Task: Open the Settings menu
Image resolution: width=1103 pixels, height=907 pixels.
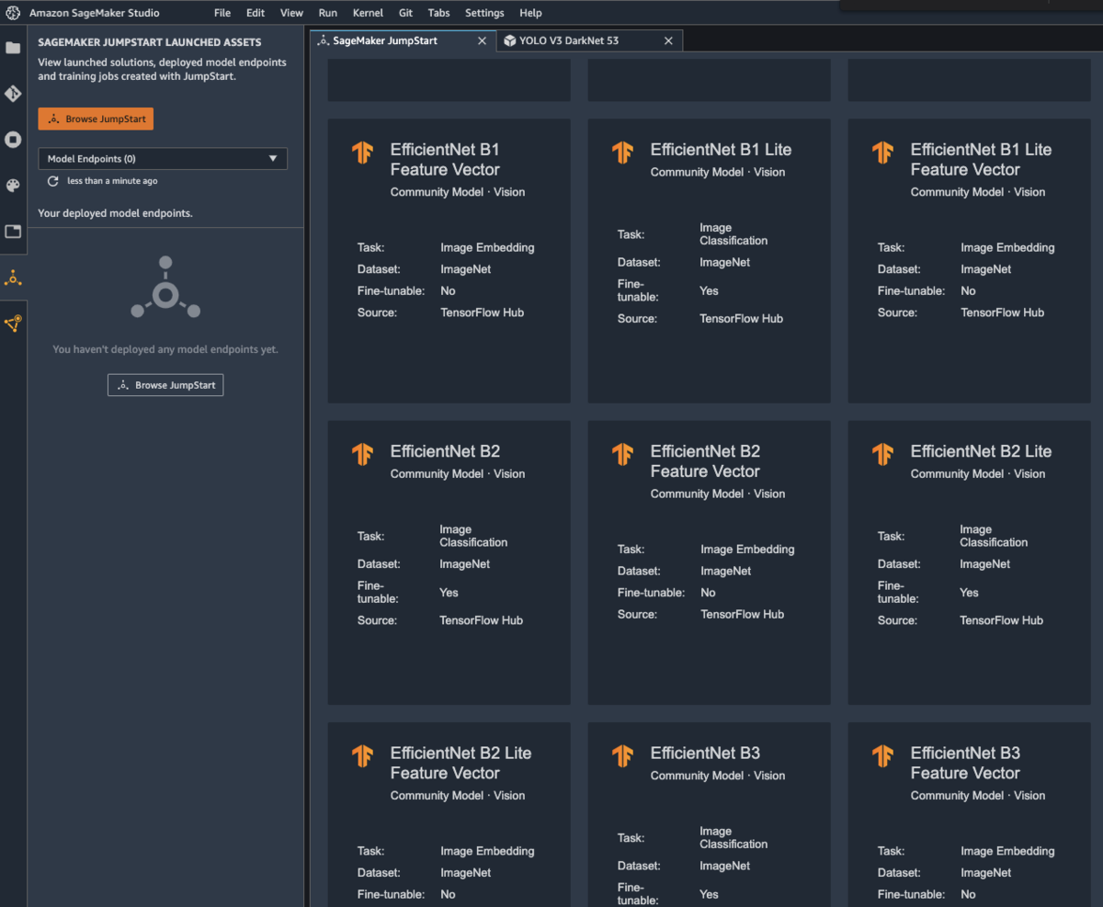Action: (484, 13)
